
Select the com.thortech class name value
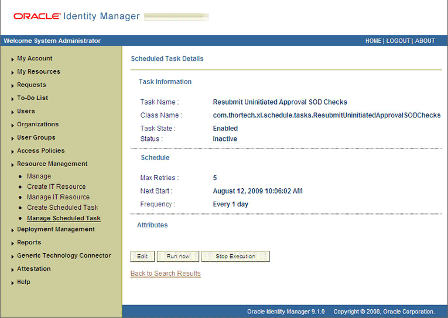(327, 115)
